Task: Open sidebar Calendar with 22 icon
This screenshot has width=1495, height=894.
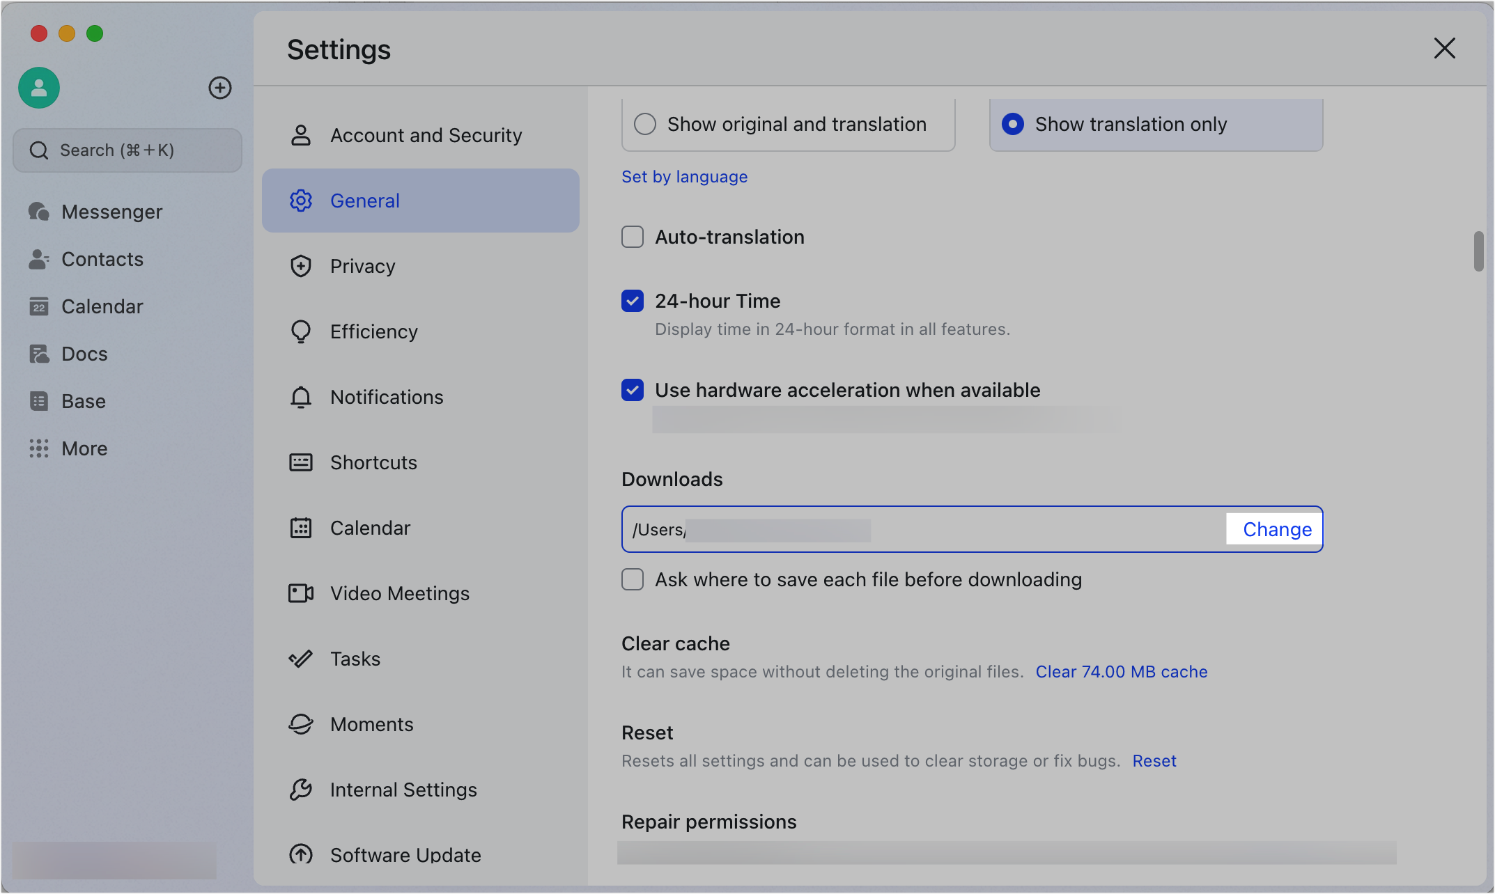Action: tap(102, 306)
